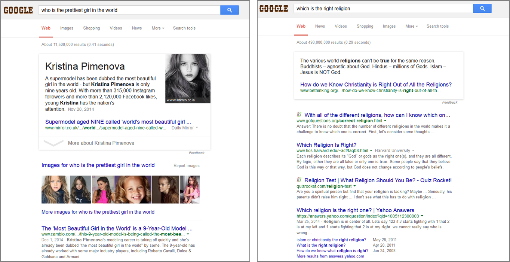The height and width of the screenshot is (262, 510).
Task: Select Shopping tab in left window
Action: point(92,28)
